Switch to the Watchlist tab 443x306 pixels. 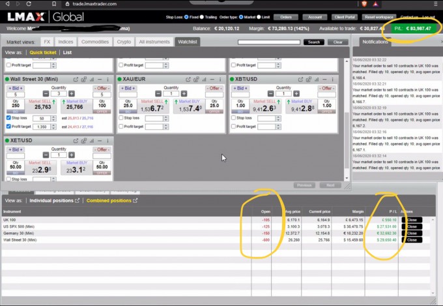coord(188,42)
